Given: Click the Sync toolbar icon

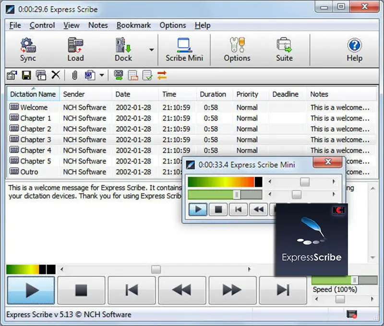Looking at the screenshot, I should tap(28, 50).
